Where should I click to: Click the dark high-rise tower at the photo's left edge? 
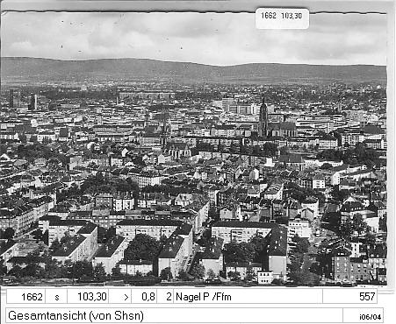pyautogui.click(x=15, y=98)
